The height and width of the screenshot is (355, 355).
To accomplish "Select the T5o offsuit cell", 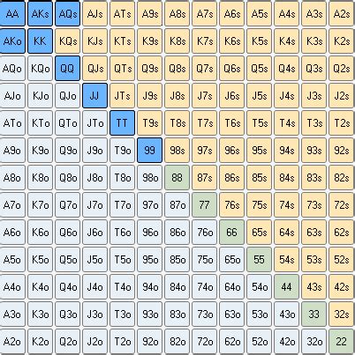I will 122,259.
